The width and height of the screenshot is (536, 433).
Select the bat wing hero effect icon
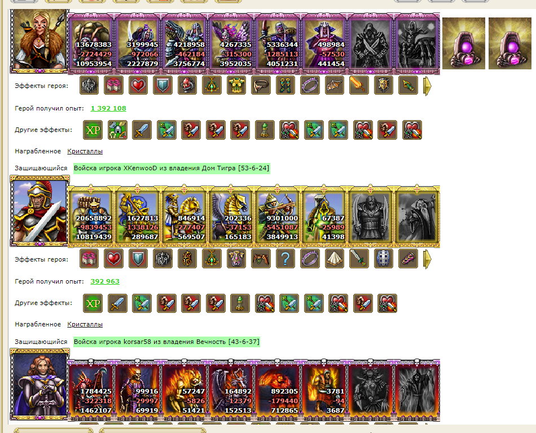coord(335,85)
